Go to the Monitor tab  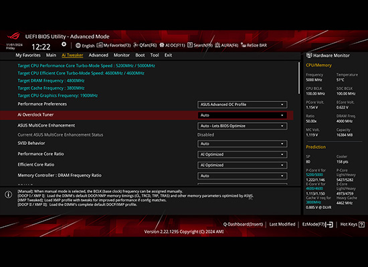[122, 55]
